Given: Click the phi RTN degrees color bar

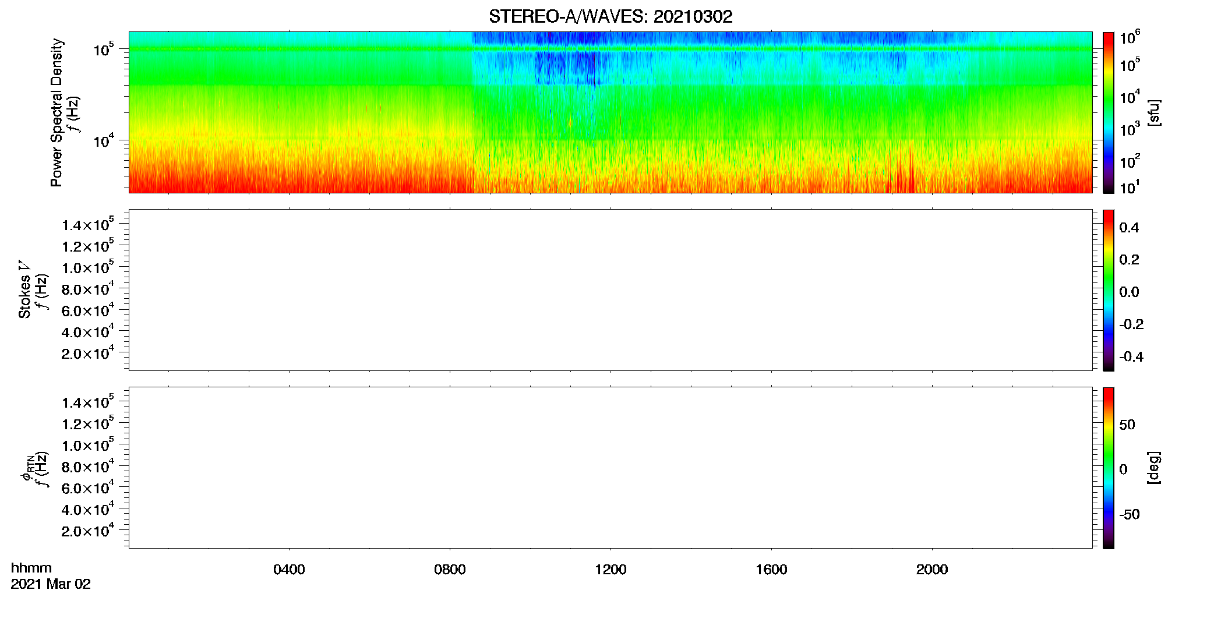Looking at the screenshot, I should point(1109,468).
